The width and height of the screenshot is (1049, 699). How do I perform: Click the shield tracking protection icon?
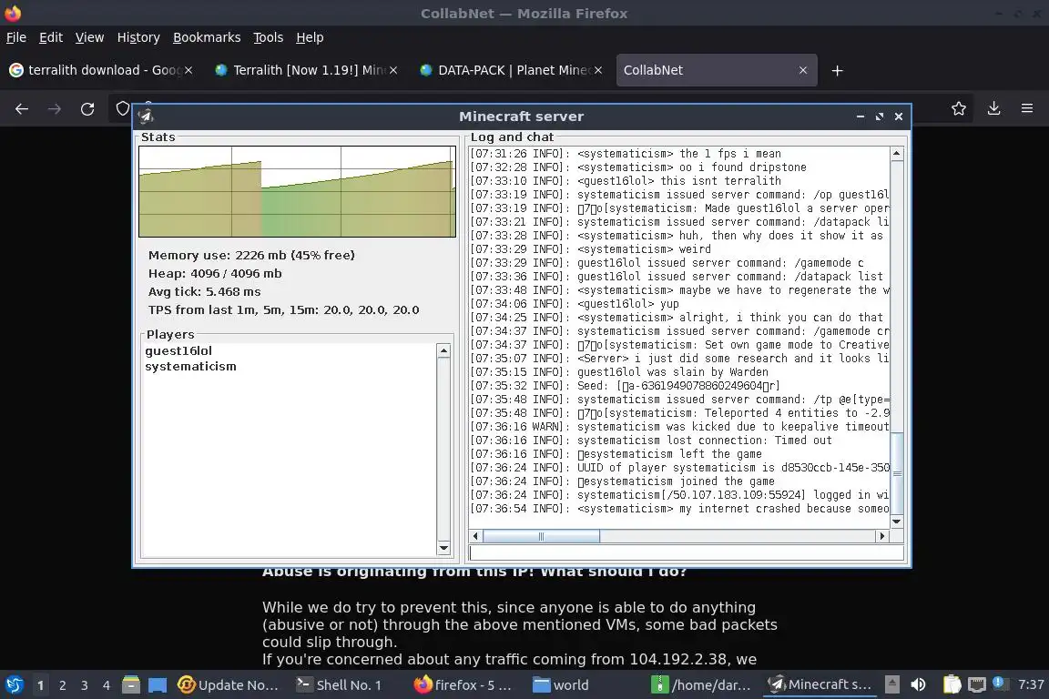pos(122,109)
